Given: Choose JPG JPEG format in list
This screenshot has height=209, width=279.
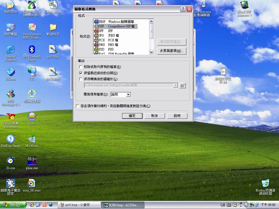Looking at the screenshot, I should [106, 36].
